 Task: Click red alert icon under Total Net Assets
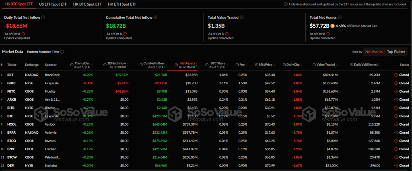pyautogui.click(x=328, y=34)
